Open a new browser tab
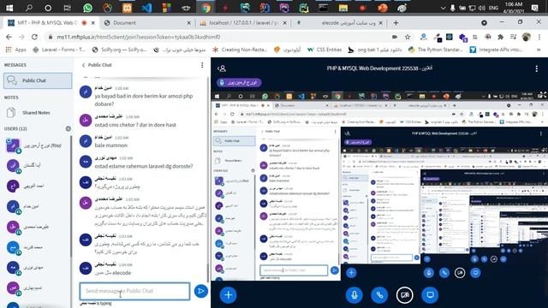Screen dimensions: 548x308 [396, 23]
